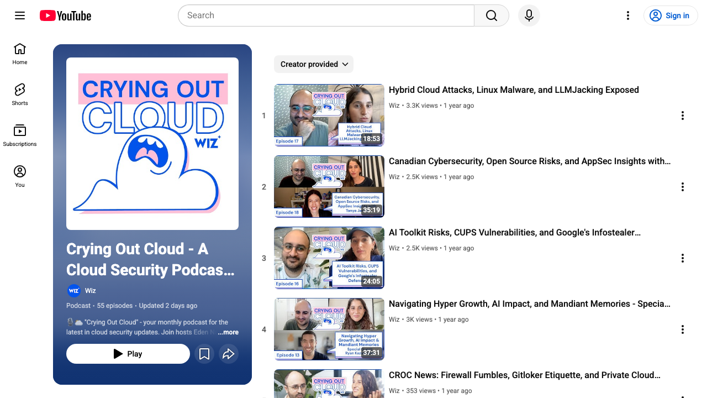Open CROC News: Firewall Fumbles video title
This screenshot has width=707, height=398.
pos(525,375)
